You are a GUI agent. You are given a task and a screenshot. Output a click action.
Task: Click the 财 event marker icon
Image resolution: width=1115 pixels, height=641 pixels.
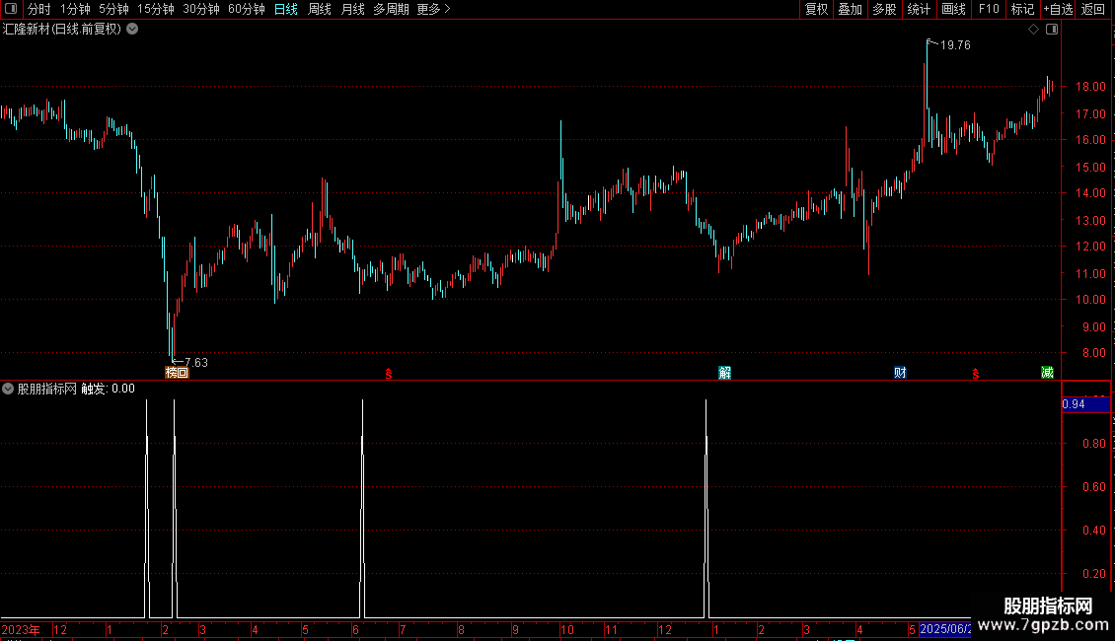pyautogui.click(x=900, y=373)
